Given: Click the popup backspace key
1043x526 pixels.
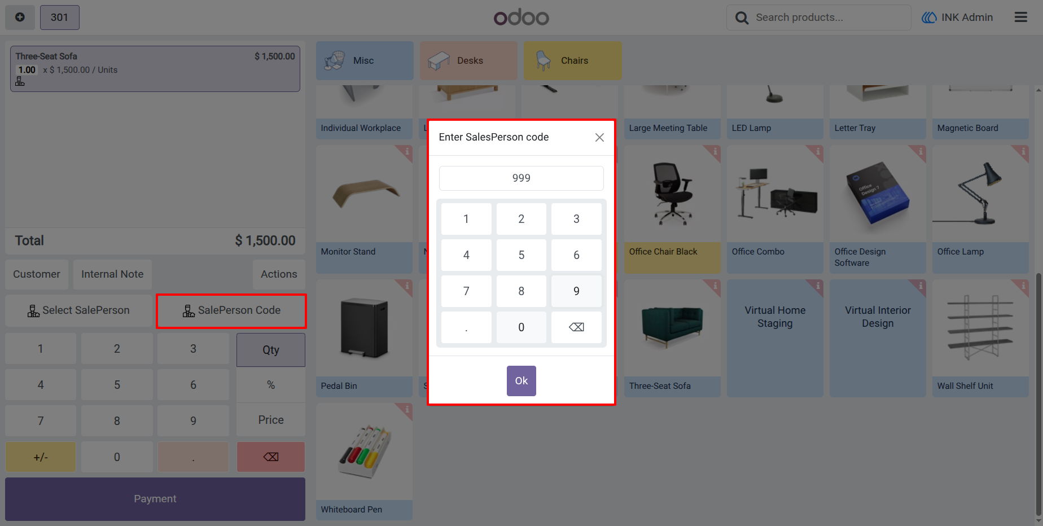Looking at the screenshot, I should [576, 327].
